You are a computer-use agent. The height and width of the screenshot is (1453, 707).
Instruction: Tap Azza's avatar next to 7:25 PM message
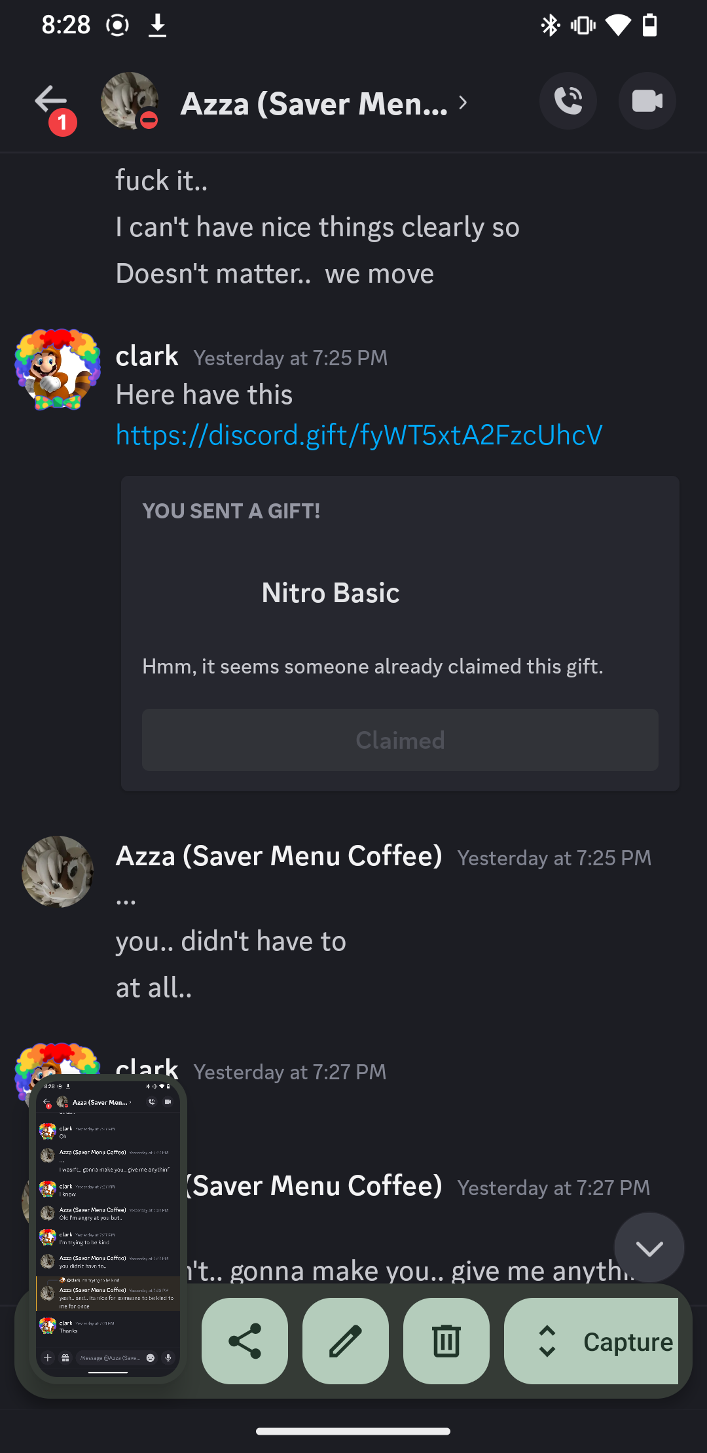click(58, 871)
